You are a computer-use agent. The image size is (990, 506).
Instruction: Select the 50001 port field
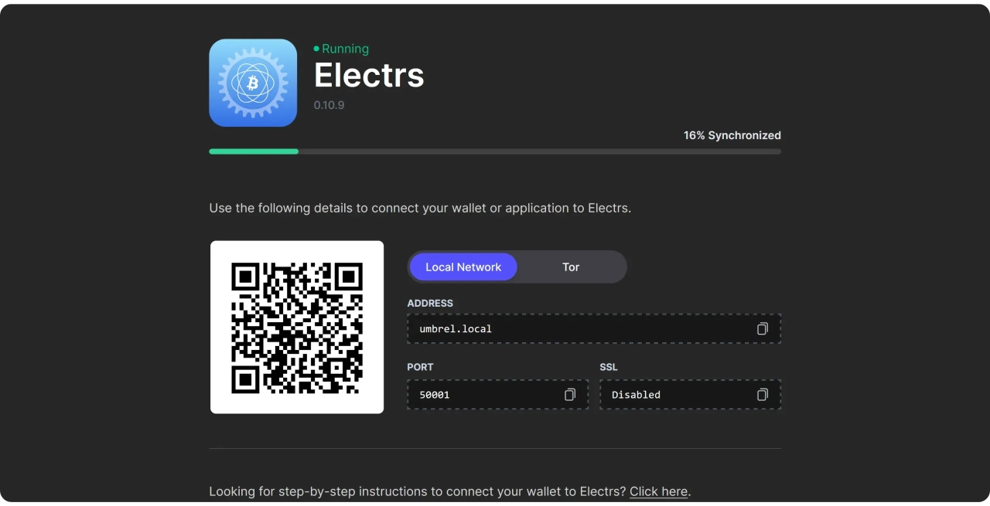[x=498, y=394]
